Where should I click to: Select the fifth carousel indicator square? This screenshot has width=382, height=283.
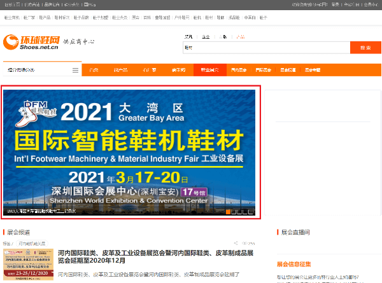(250, 212)
